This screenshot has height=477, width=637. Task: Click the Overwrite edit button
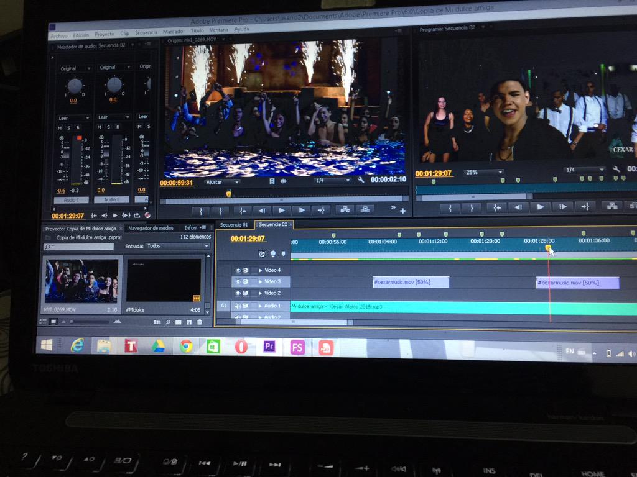[x=365, y=209]
